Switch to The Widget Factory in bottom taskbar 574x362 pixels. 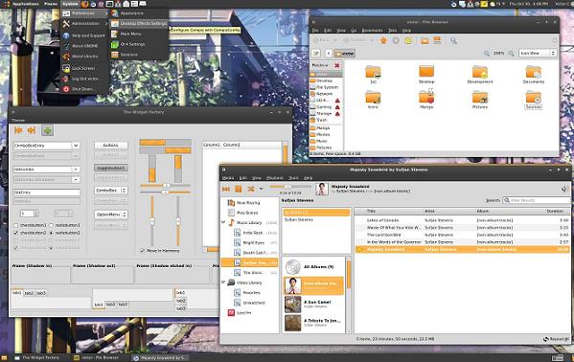tap(36, 357)
